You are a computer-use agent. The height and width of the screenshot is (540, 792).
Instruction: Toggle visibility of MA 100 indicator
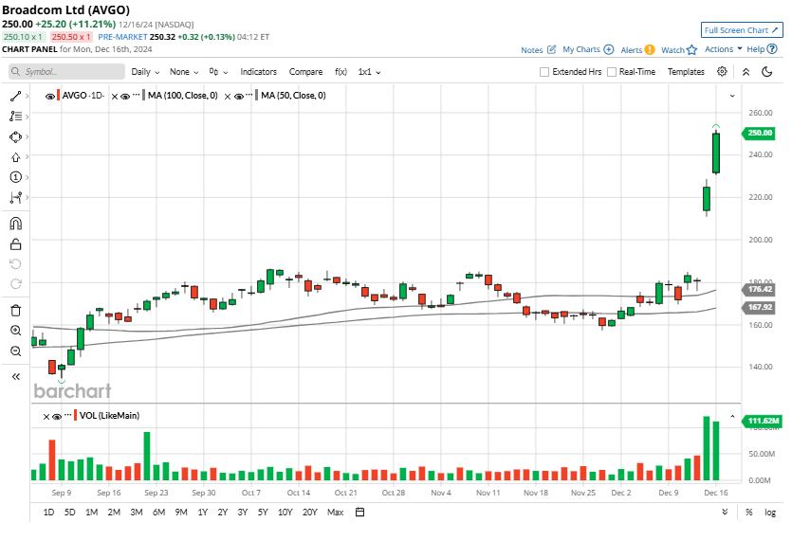pos(125,96)
